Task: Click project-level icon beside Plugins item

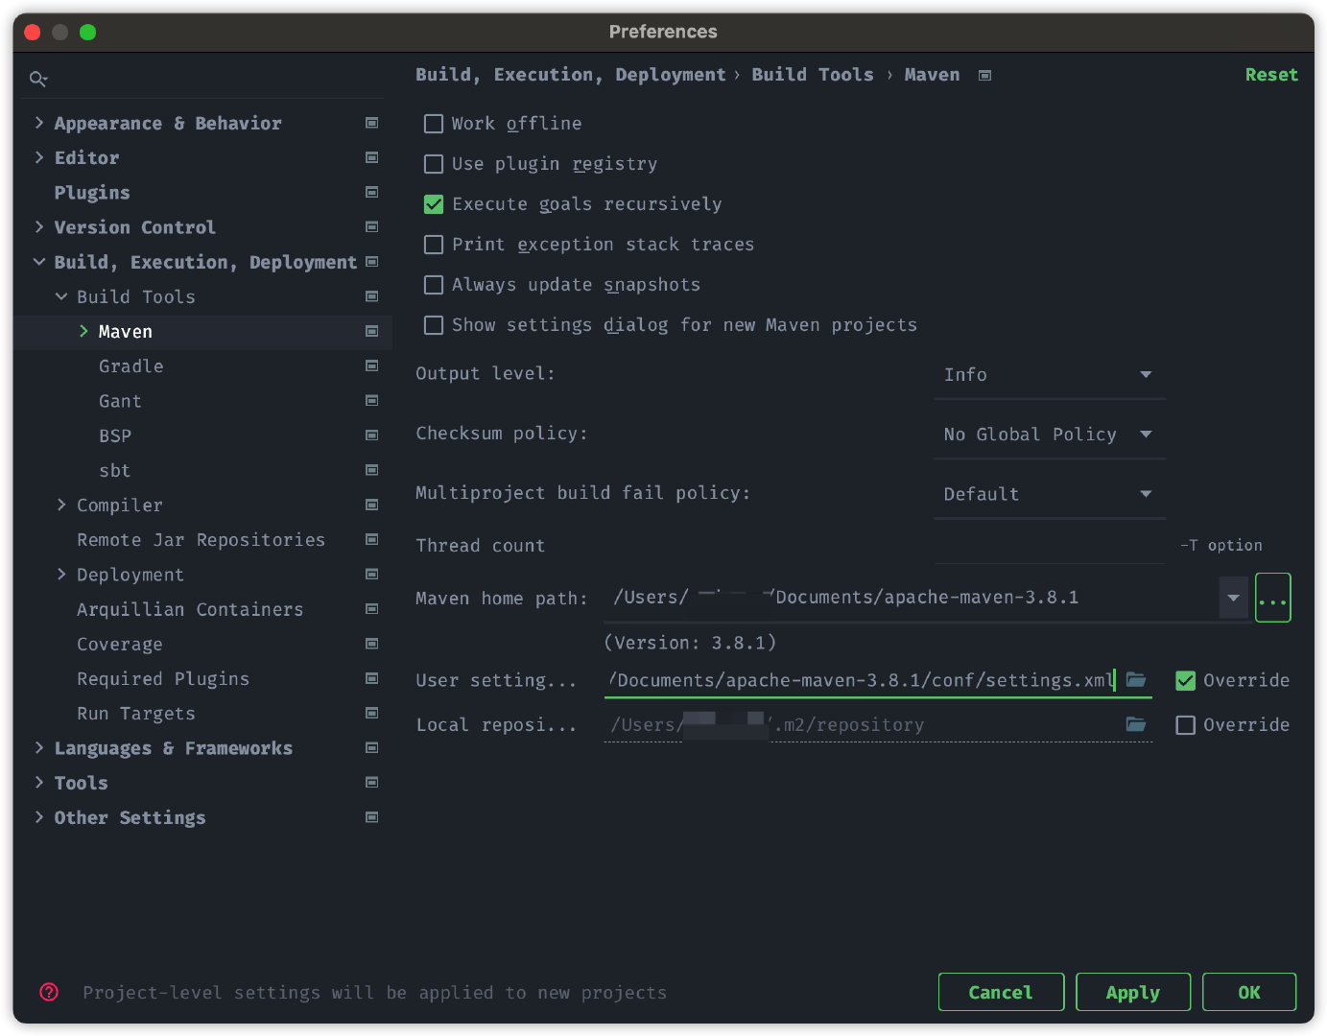Action: (371, 192)
